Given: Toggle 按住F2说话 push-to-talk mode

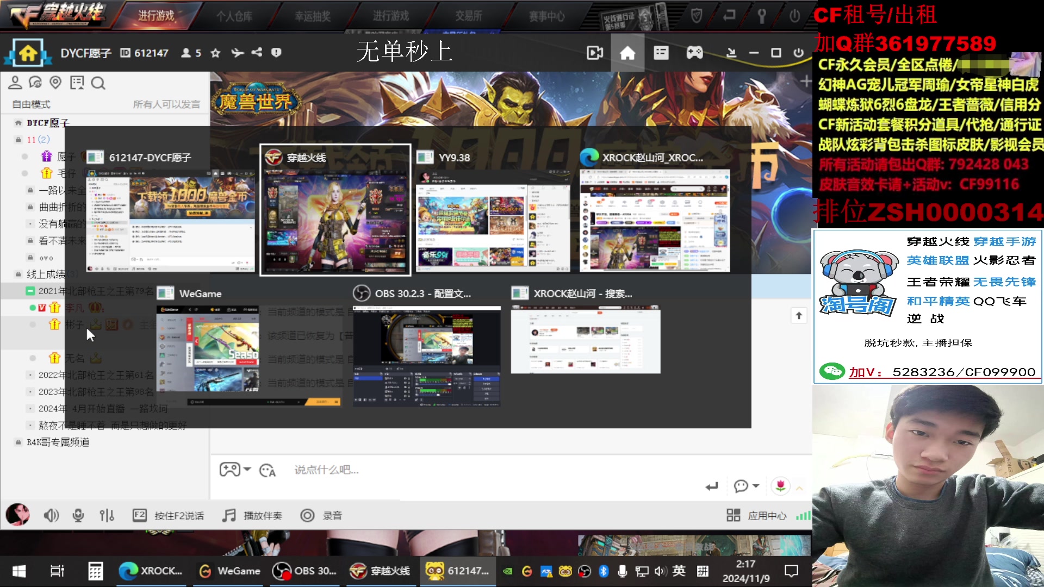Looking at the screenshot, I should pyautogui.click(x=169, y=515).
